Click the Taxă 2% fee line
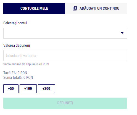Screen dimensions: 137x115 (x=15, y=73)
